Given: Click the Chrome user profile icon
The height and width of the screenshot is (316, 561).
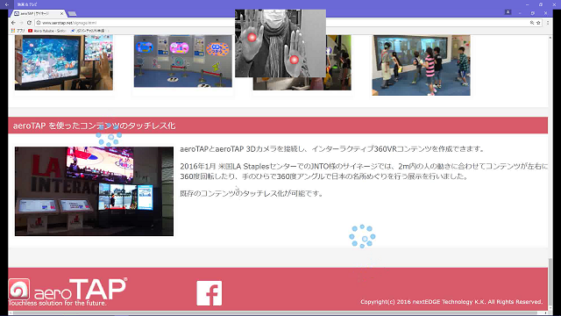Looking at the screenshot, I should coord(508,12).
